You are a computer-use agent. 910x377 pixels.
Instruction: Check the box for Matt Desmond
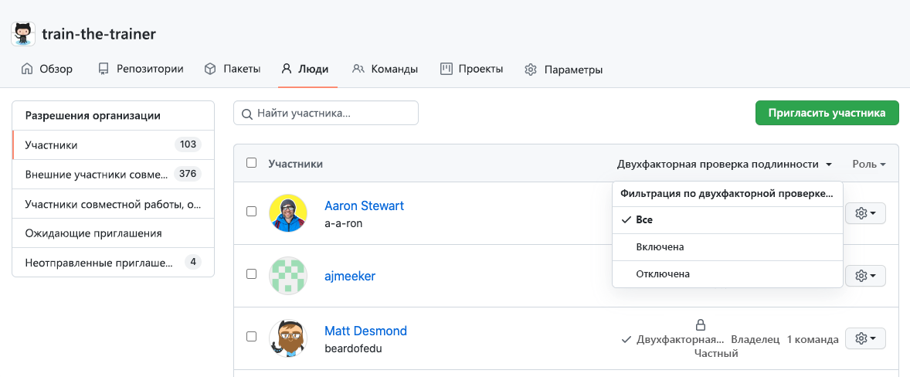(x=251, y=336)
